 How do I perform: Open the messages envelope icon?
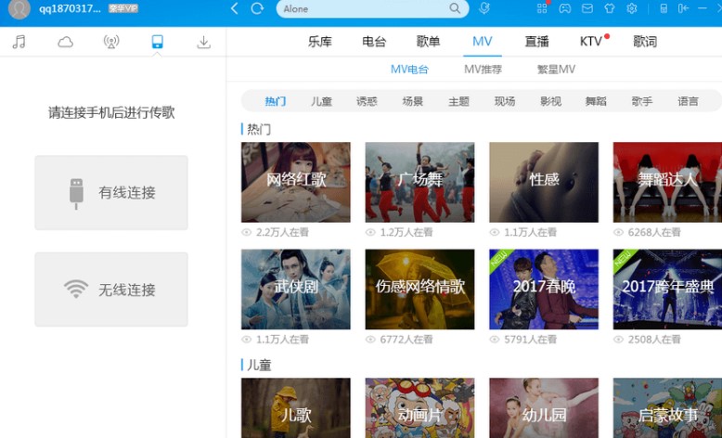[587, 8]
